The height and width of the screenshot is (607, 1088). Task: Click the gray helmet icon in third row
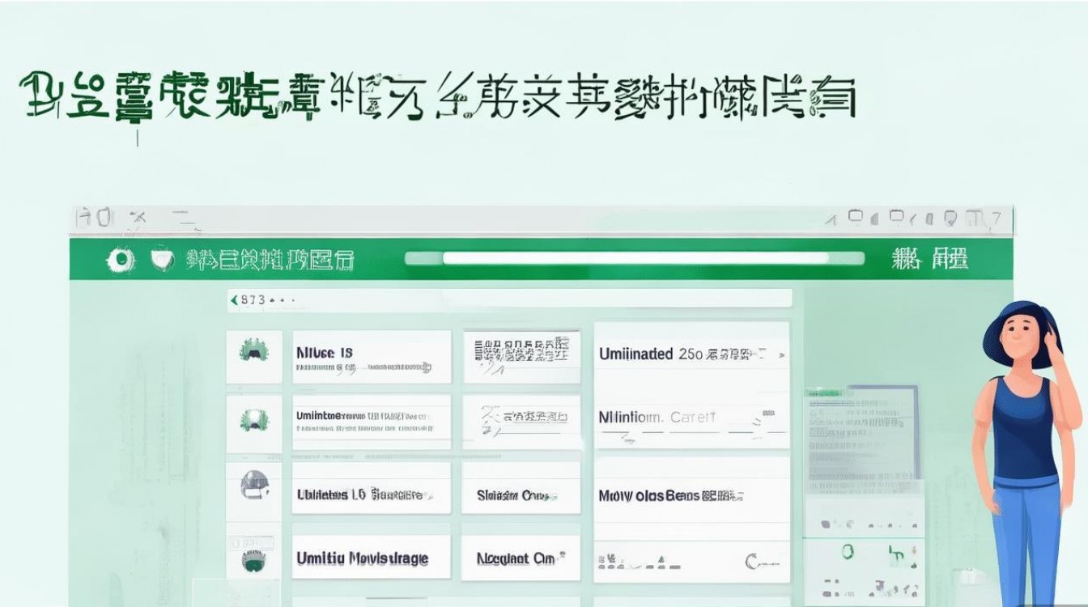coord(253,486)
